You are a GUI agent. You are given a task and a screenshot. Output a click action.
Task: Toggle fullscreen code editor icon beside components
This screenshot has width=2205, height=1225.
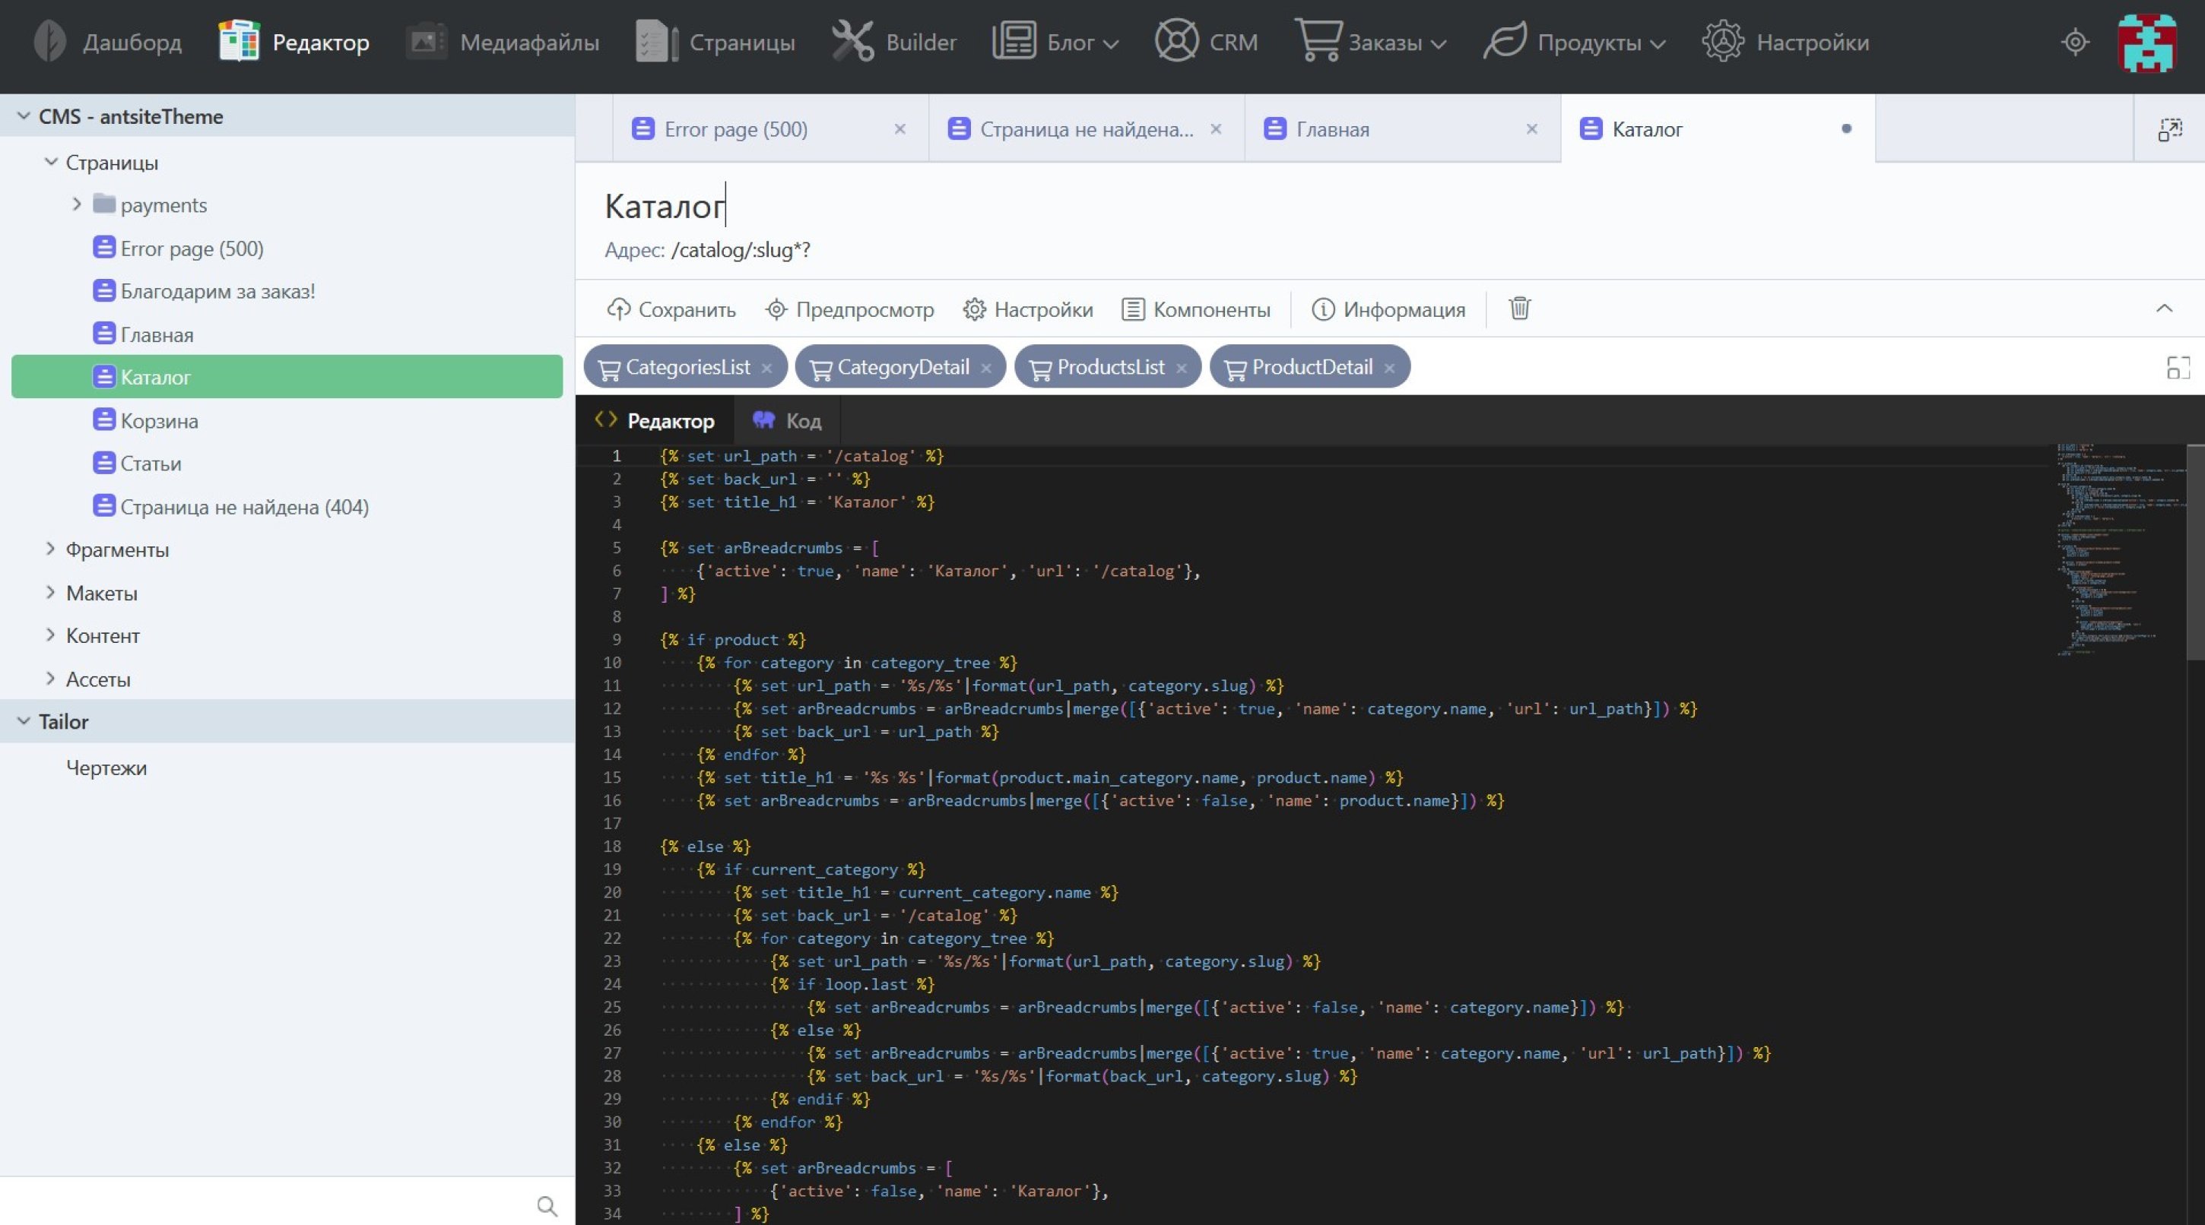coord(2178,368)
